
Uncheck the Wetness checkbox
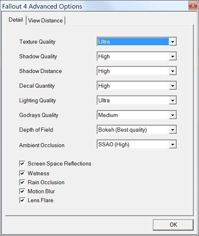[22, 173]
